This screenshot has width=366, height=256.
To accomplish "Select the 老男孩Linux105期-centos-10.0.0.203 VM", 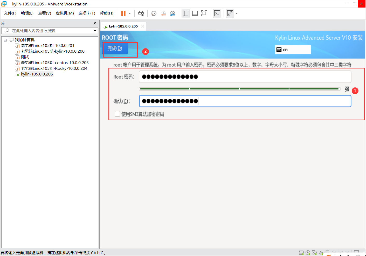I will point(55,63).
